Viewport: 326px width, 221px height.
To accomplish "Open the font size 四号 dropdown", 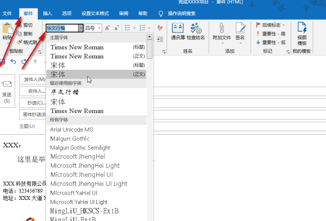I will pyautogui.click(x=99, y=28).
